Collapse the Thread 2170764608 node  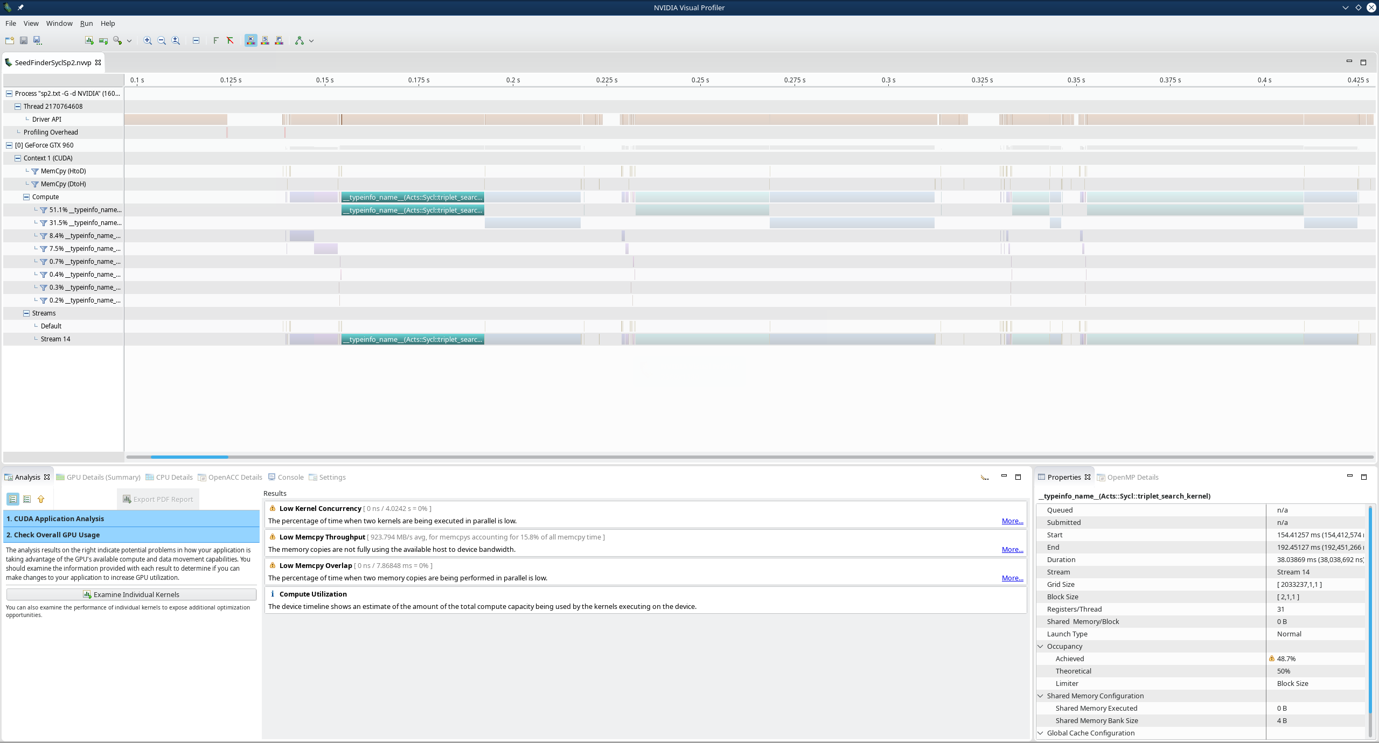(x=18, y=106)
